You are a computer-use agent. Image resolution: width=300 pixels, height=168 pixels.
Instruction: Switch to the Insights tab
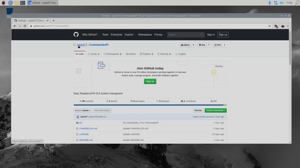pos(180,54)
